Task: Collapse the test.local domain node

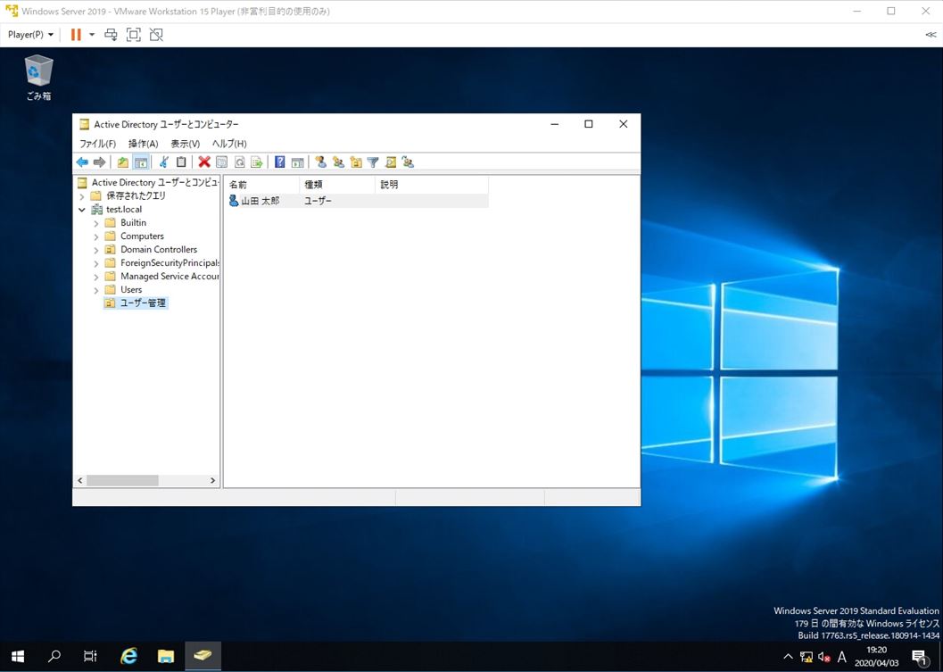Action: point(82,210)
